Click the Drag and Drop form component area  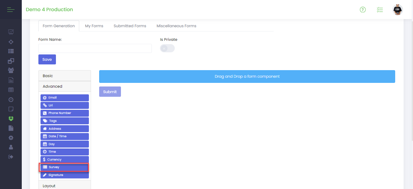coord(247,77)
